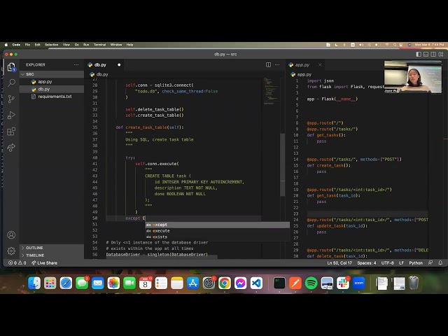Open Google Chrome from the dock
This screenshot has height=336, width=448.
(225, 283)
